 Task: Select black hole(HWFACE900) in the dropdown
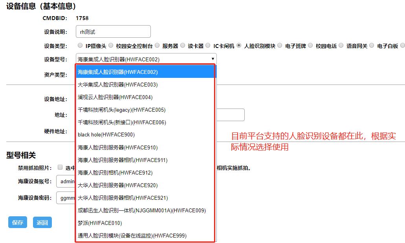pos(106,135)
